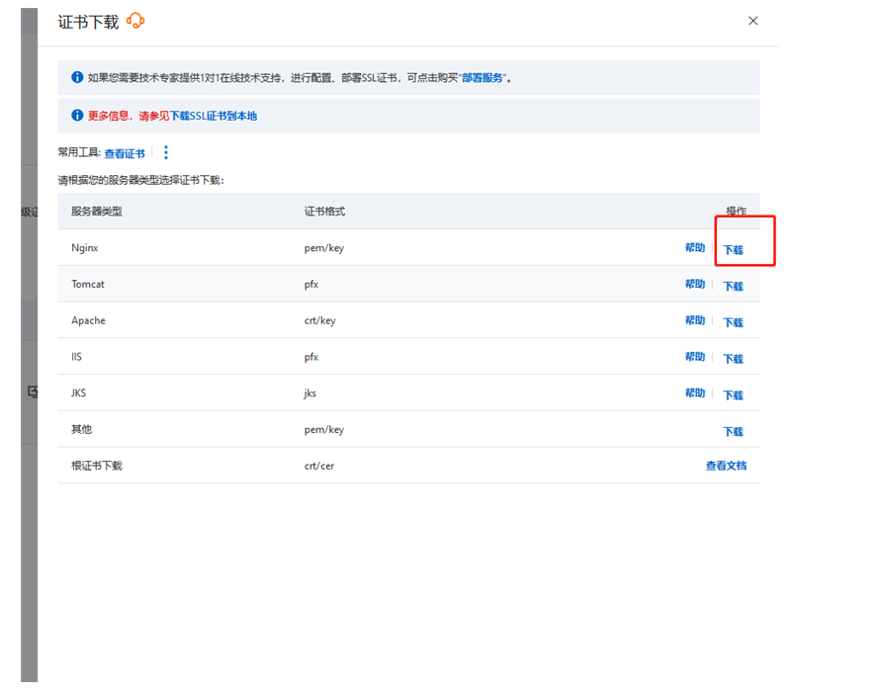This screenshot has height=695, width=880.
Task: Close the 证书下载 dialog
Action: pos(752,21)
